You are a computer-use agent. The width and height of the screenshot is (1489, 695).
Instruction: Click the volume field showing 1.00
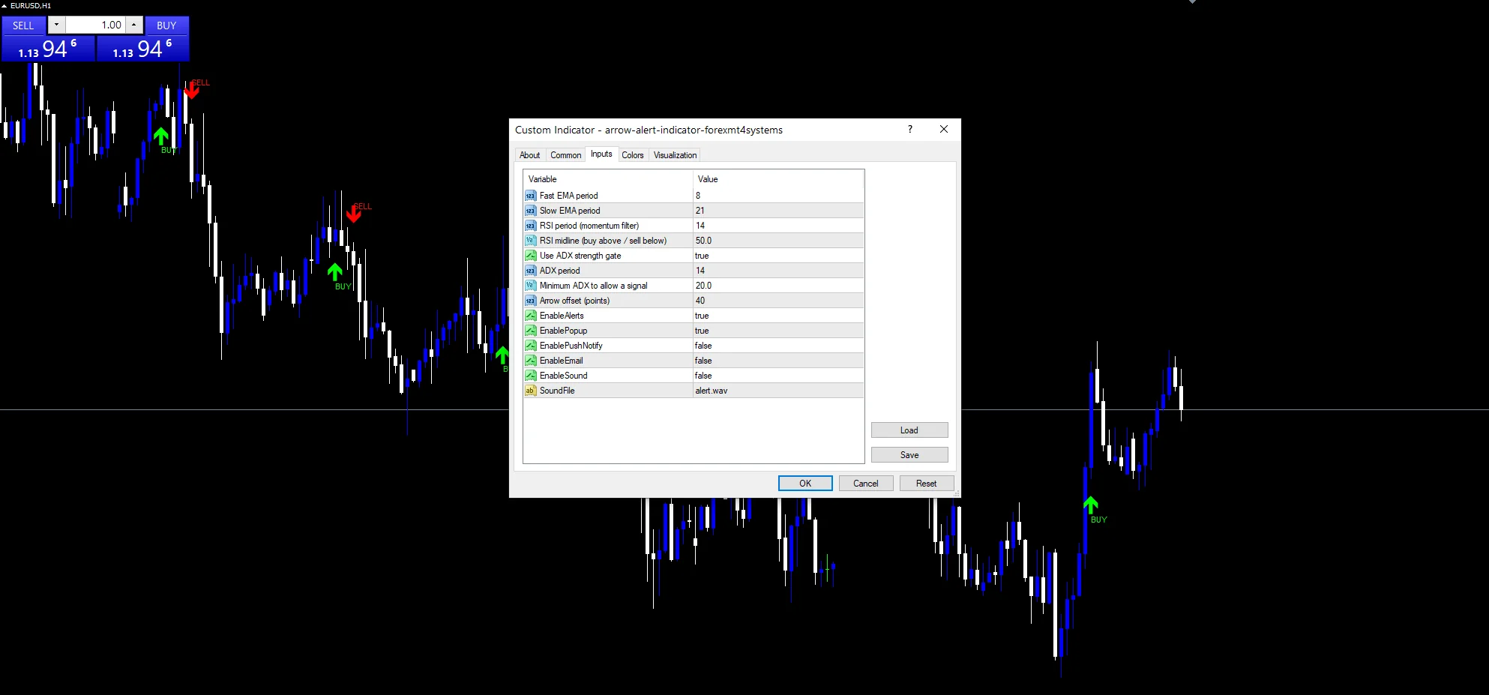(x=95, y=25)
